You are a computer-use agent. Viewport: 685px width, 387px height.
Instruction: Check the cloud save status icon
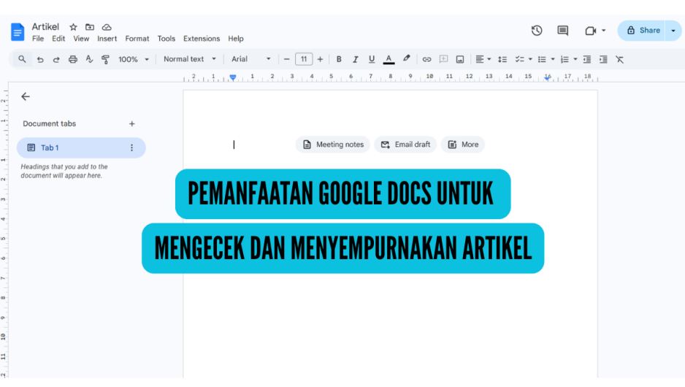(107, 27)
